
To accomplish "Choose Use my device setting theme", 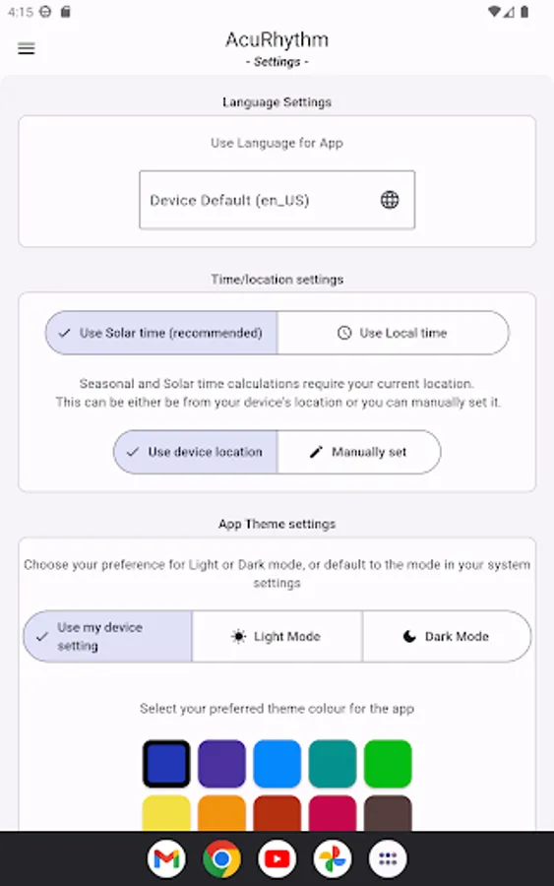I will pos(108,636).
